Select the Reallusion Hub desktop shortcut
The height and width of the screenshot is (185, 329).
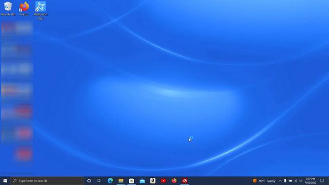coord(41,10)
